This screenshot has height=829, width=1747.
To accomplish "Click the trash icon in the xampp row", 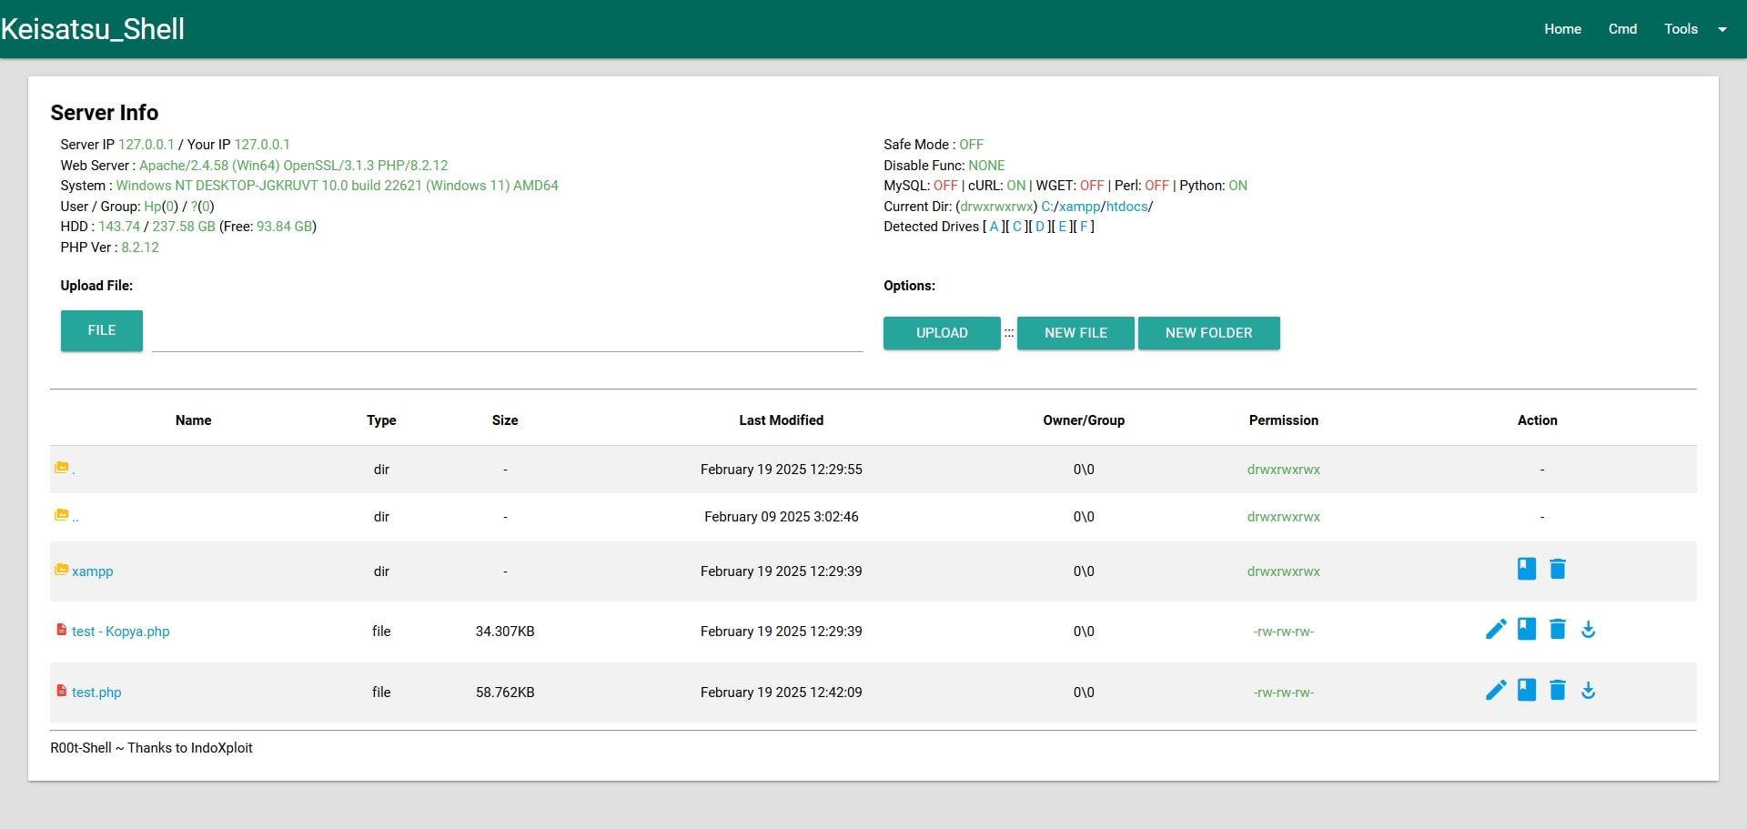I will click(x=1557, y=570).
